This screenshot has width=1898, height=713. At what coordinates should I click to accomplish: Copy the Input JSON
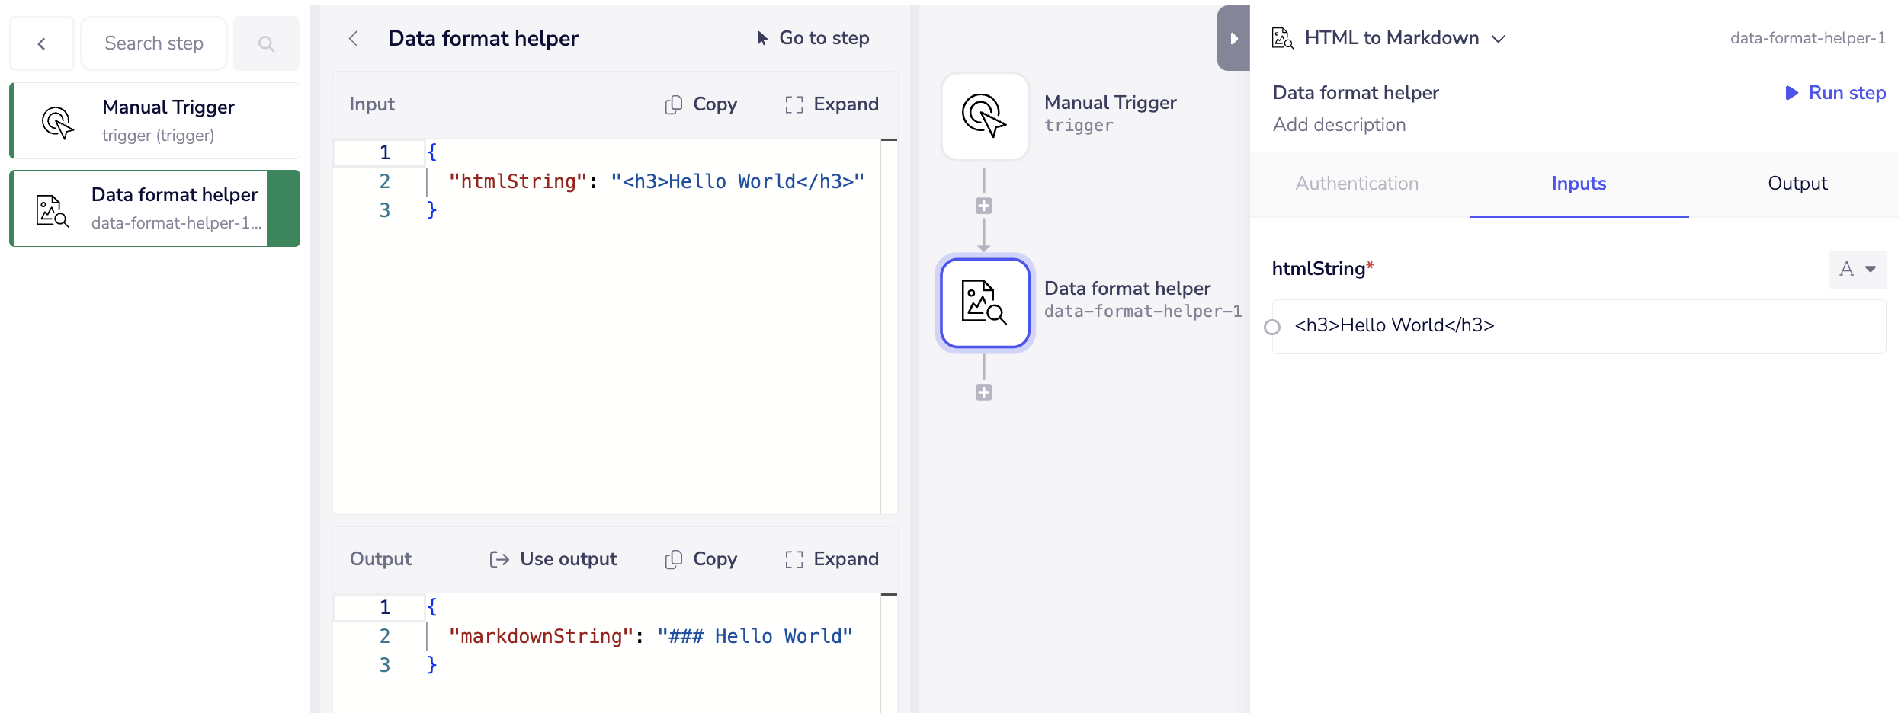(701, 104)
